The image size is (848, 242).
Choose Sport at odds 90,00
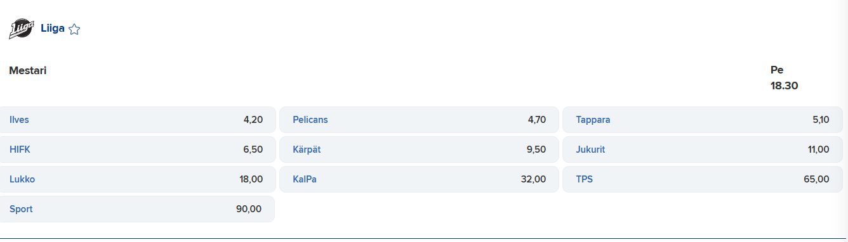click(x=136, y=209)
